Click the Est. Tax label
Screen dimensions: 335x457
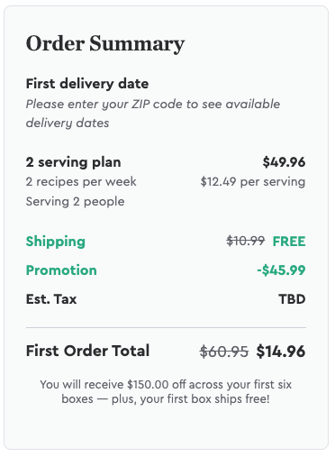coord(51,299)
